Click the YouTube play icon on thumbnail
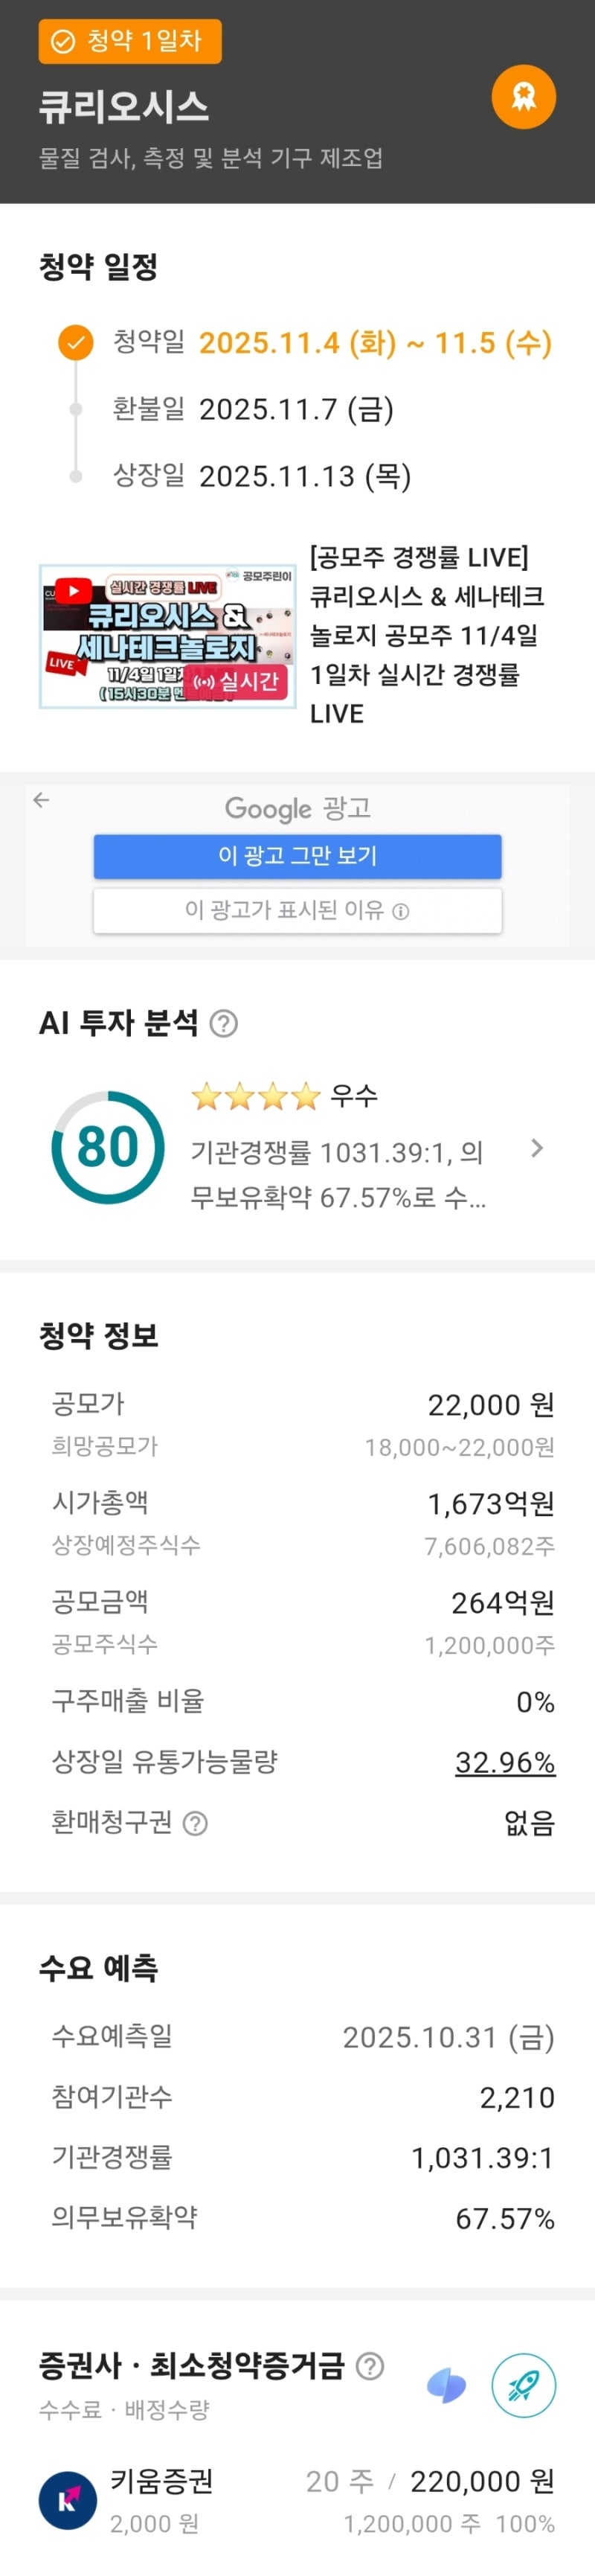The image size is (595, 2576). [x=73, y=591]
